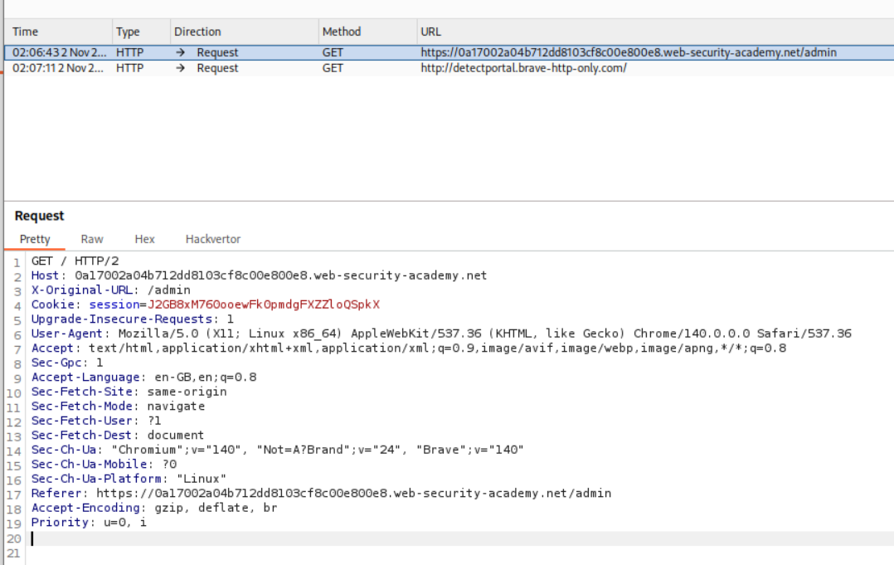Image resolution: width=894 pixels, height=565 pixels.
Task: Place cursor on the Accept-Encoding header line
Action: pos(153,508)
